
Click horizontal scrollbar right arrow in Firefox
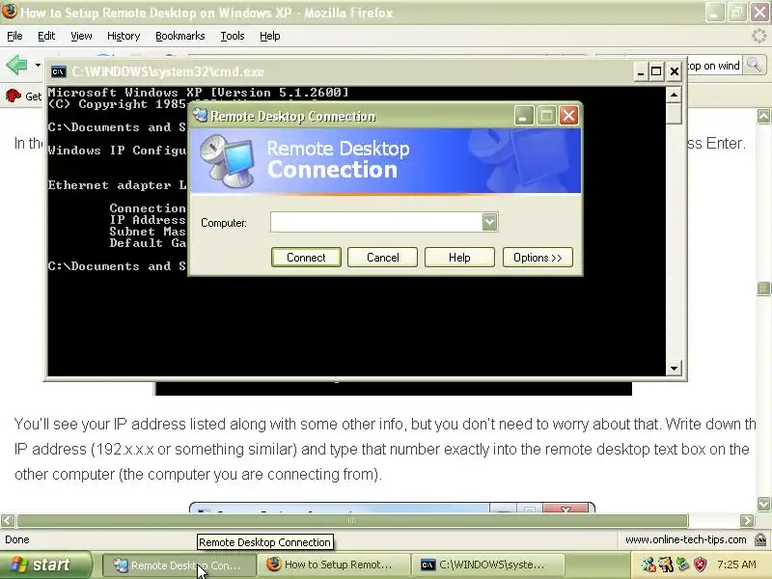(747, 520)
